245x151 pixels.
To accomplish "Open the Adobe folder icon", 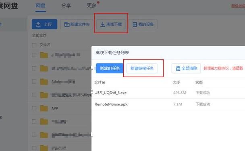I will pyautogui.click(x=44, y=82).
